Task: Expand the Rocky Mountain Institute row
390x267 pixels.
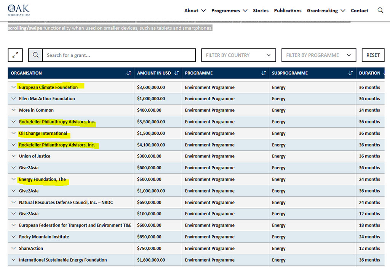Action: [x=14, y=237]
